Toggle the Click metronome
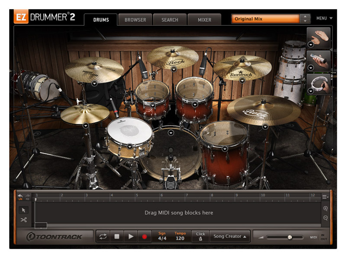 coord(200,236)
